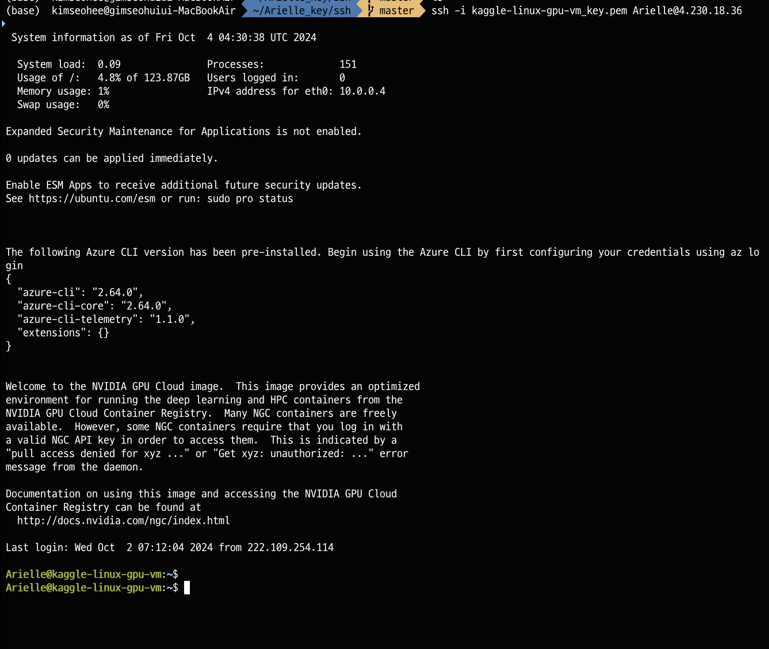This screenshot has width=769, height=649.
Task: Click the ~/Arielle_key/ssh path segment
Action: (x=302, y=11)
